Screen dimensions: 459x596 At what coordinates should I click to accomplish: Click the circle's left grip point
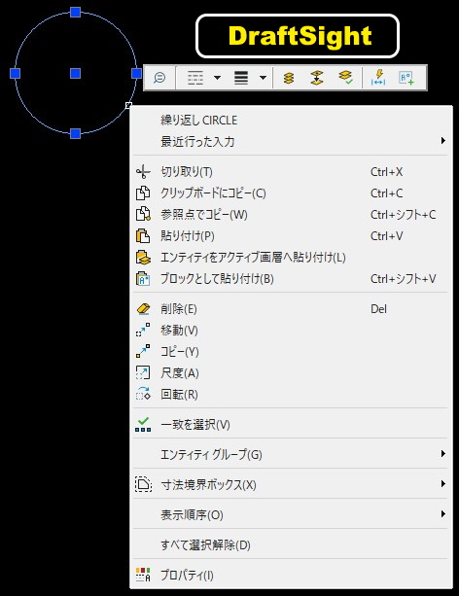point(15,73)
